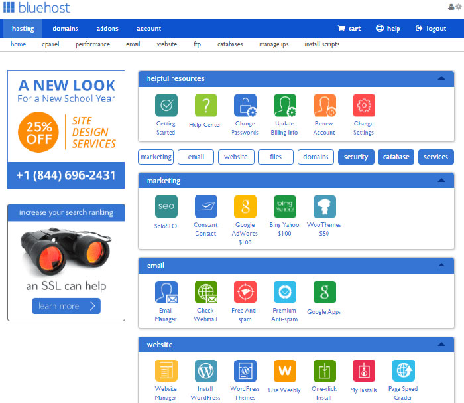Screen dimensions: 464x403
Task: Select manage ips submenu item
Action: (274, 44)
